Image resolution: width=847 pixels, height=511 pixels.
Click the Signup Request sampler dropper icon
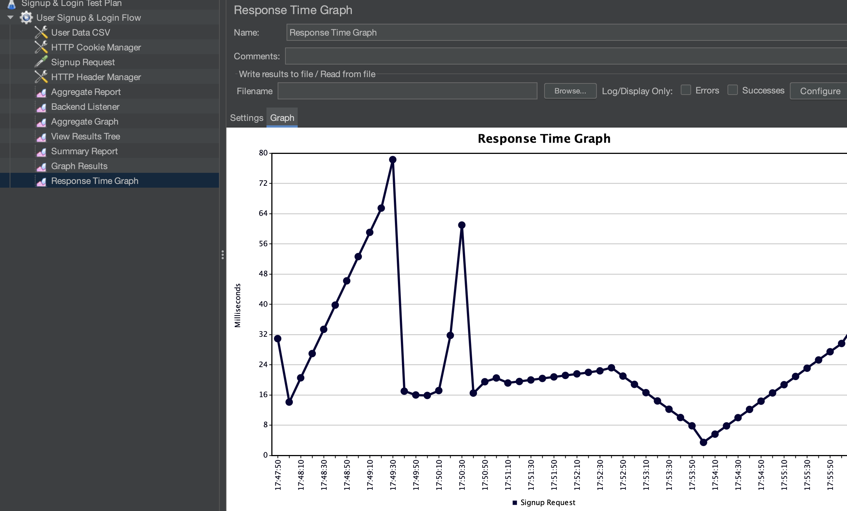pos(41,62)
